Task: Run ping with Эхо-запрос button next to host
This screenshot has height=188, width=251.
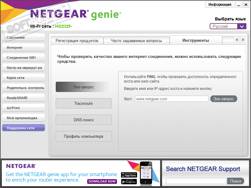Action: 224,99
